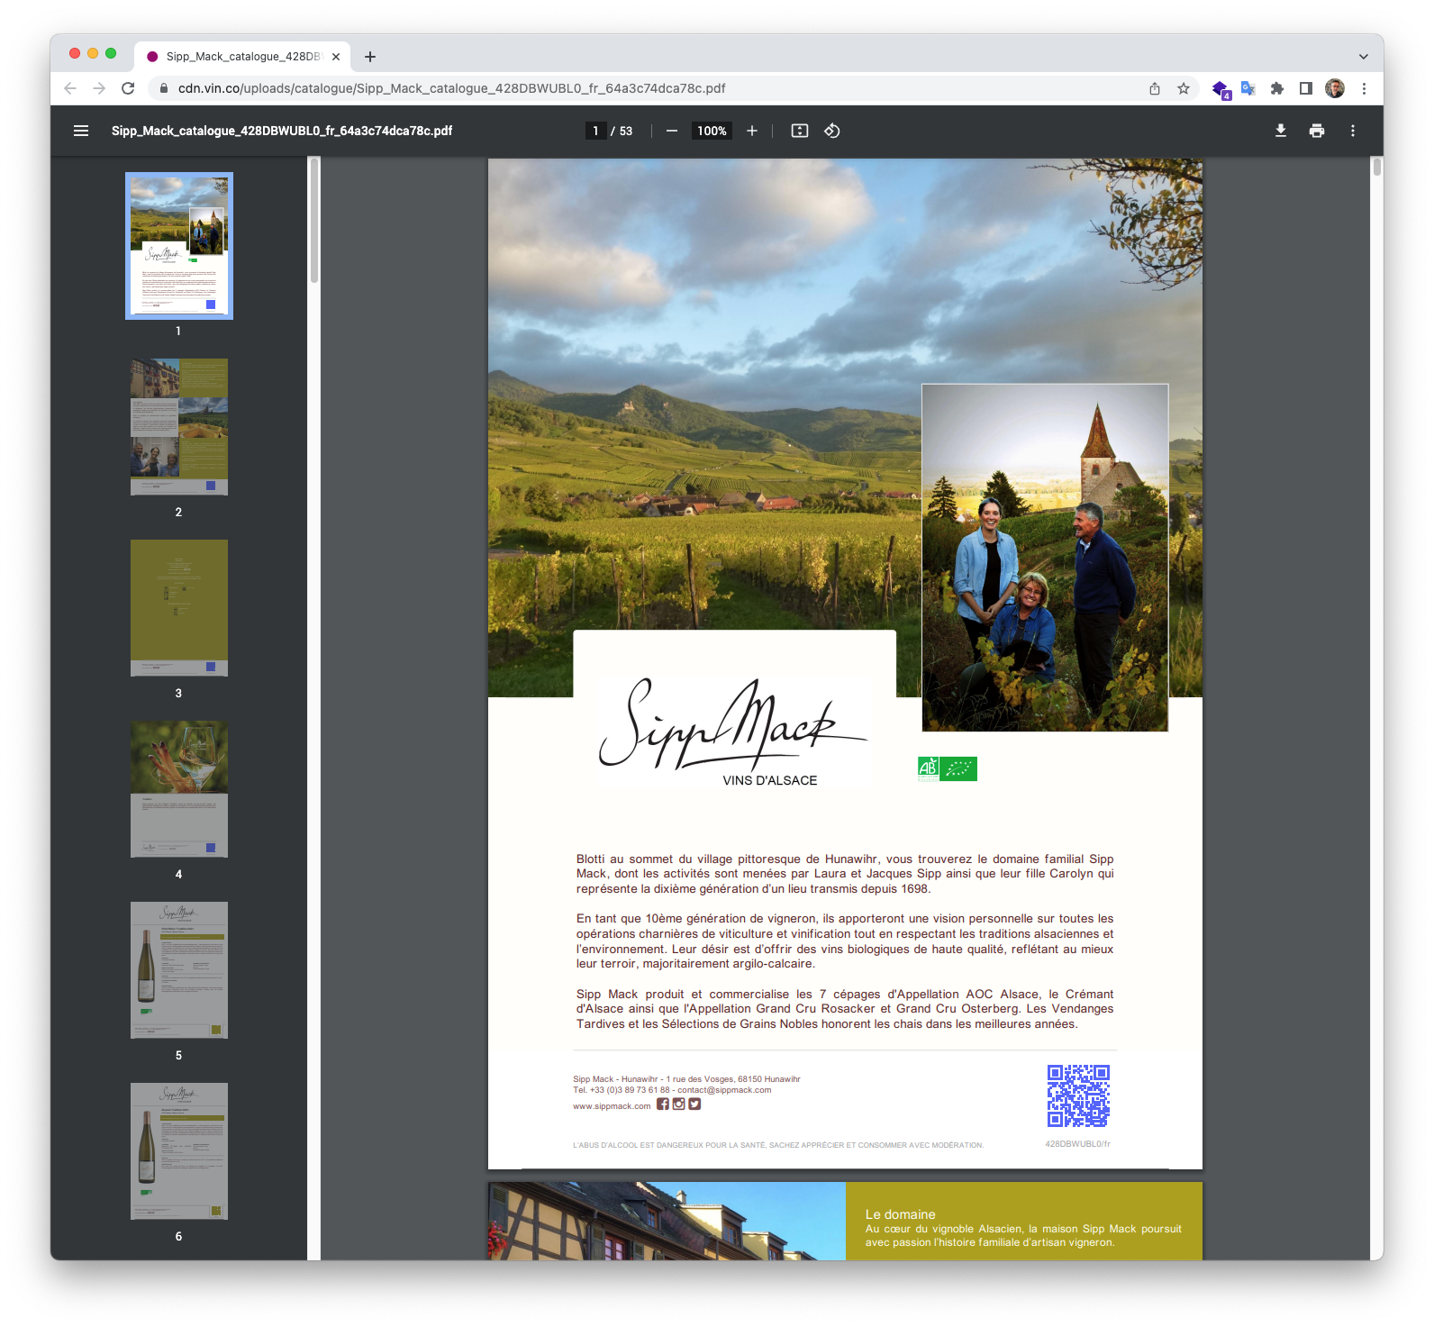Select page 5 thumbnail
1434x1327 pixels.
pos(179,970)
